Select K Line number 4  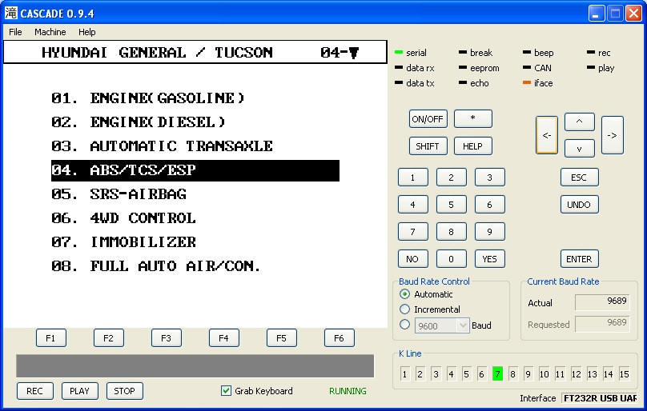452,374
